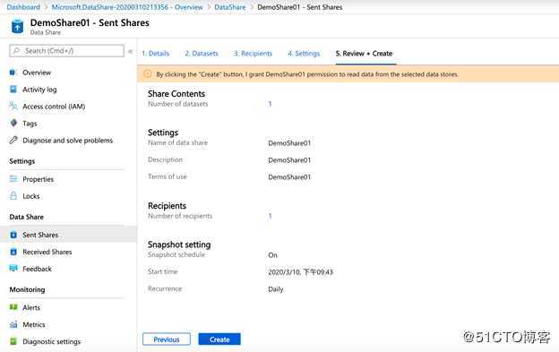This screenshot has width=559, height=352.
Task: Open Diagnose and solve problems
Action: point(67,141)
